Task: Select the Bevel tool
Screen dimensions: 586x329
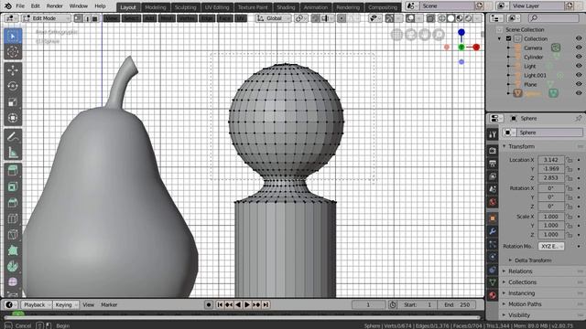Action: (x=13, y=203)
